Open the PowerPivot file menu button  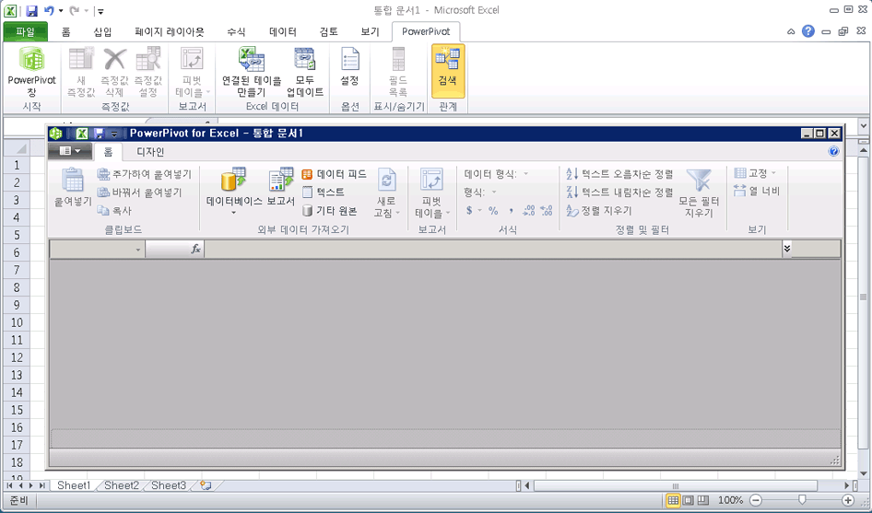(x=69, y=151)
